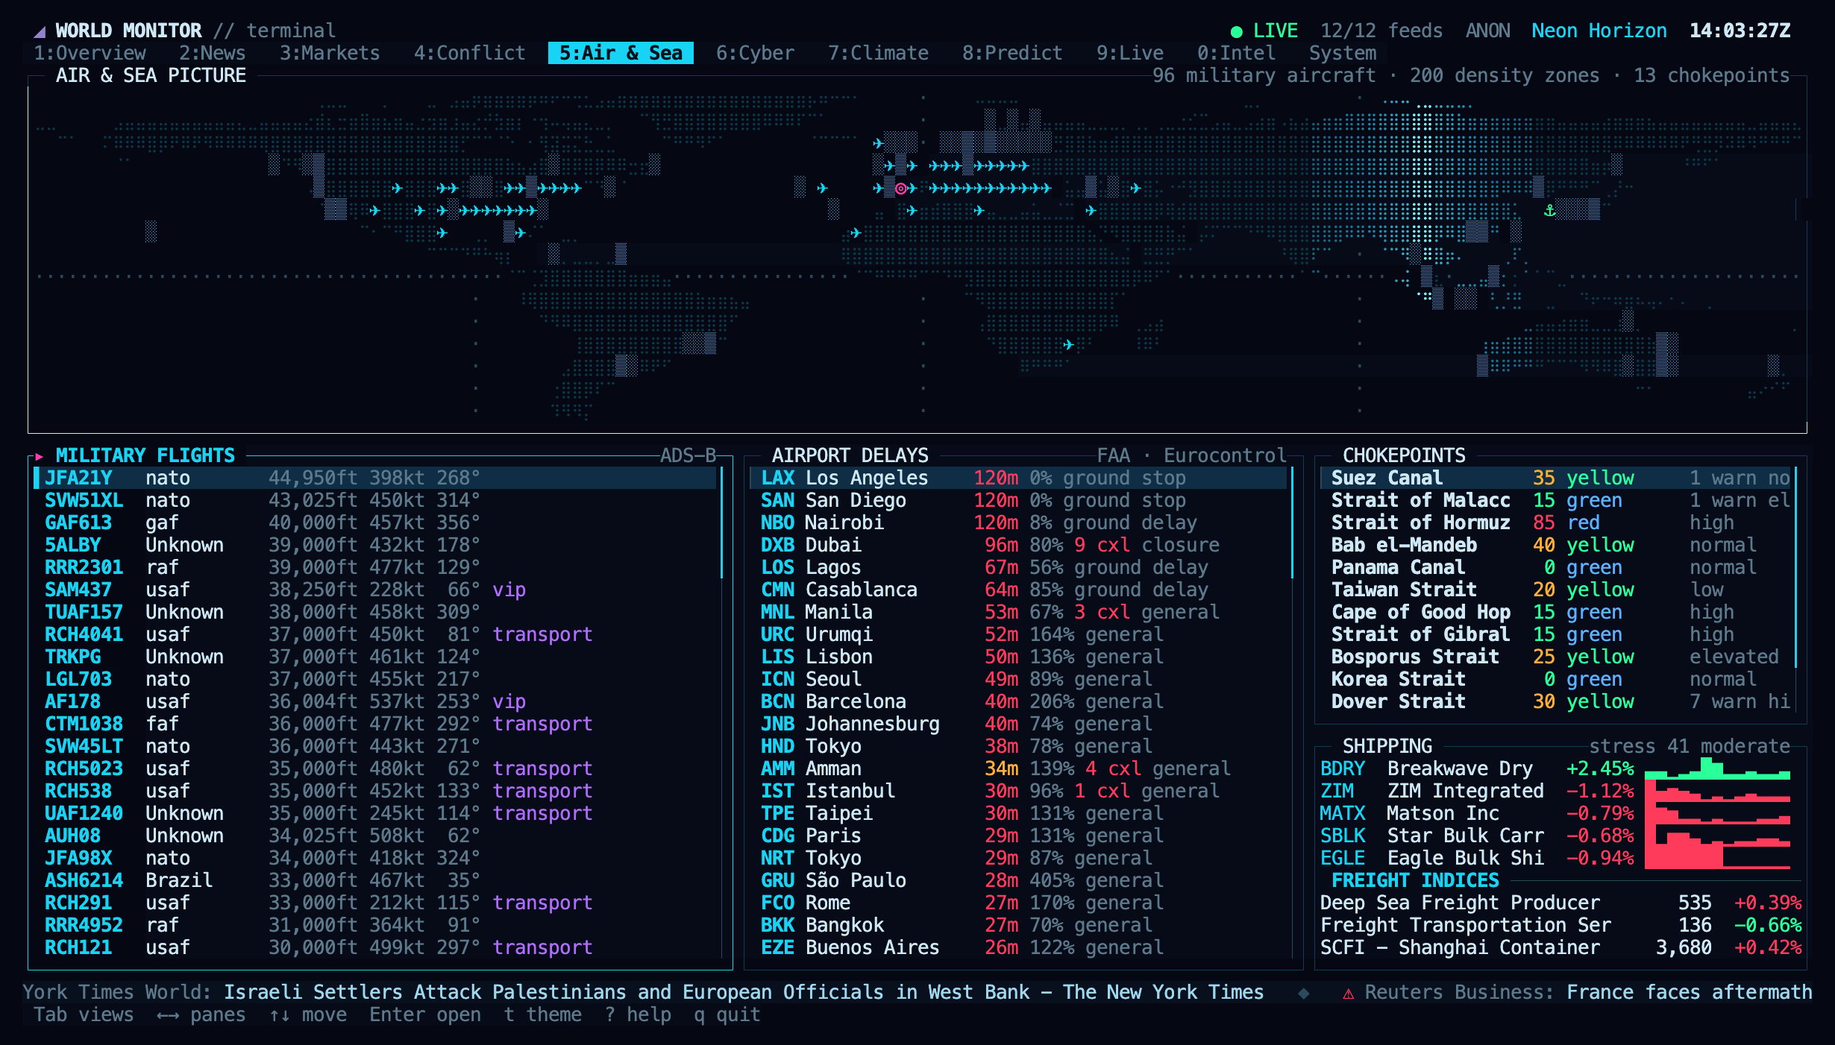Click the red warning icon before Reuters Business
Screen dimensions: 1835x1045
point(1348,993)
